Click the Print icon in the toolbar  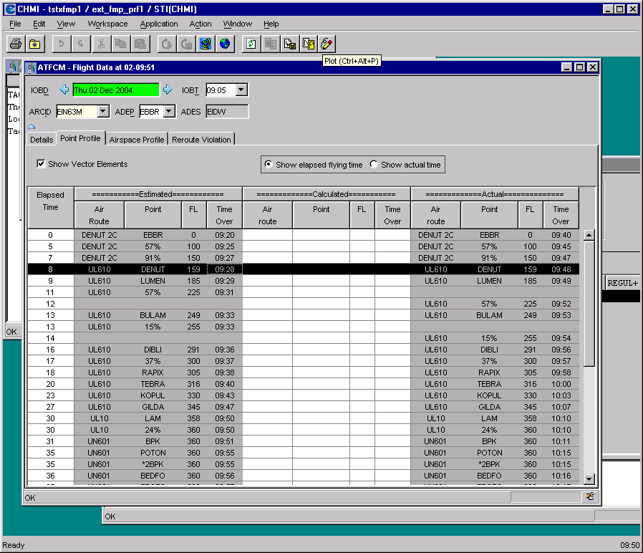[16, 44]
